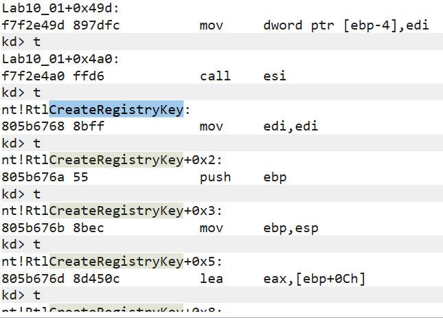Click the nt!RtlCreateRegistryKey+0x3 label

pos(101,211)
